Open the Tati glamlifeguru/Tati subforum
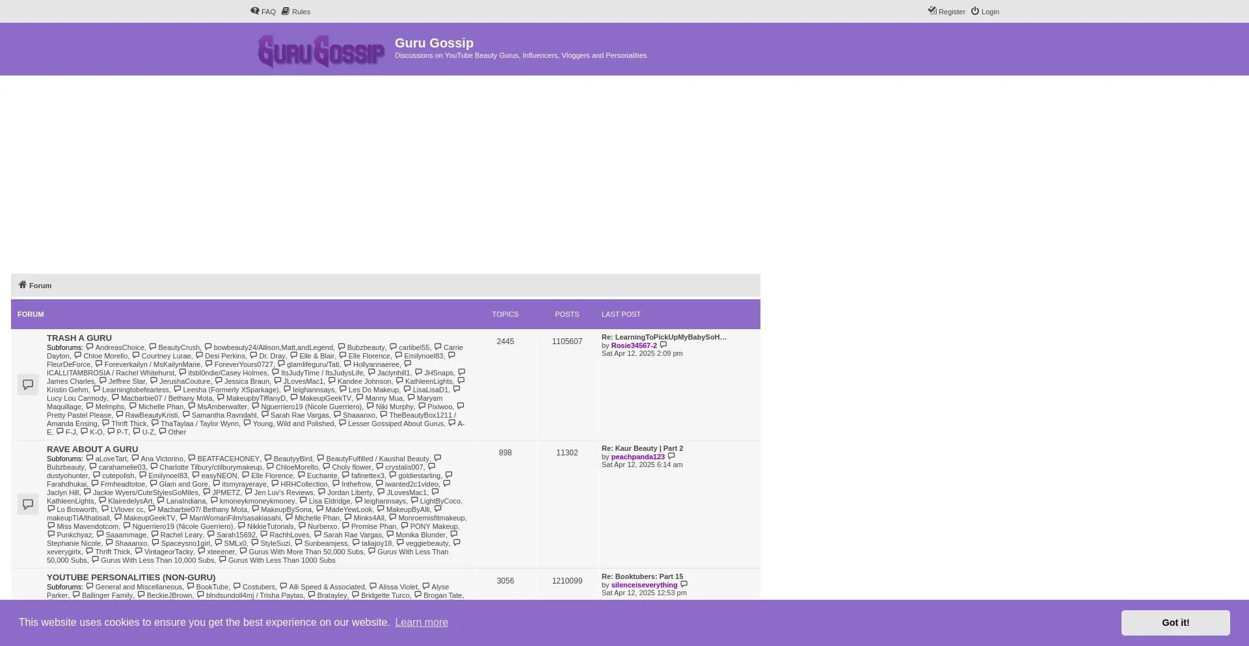This screenshot has width=1249, height=646. tap(314, 364)
